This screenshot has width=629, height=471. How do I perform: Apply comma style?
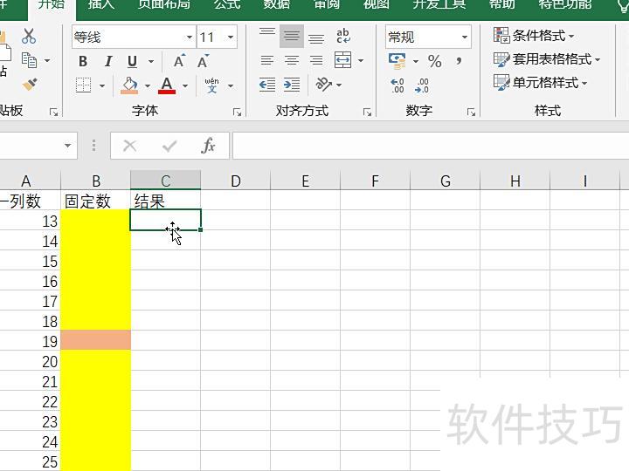pyautogui.click(x=459, y=61)
